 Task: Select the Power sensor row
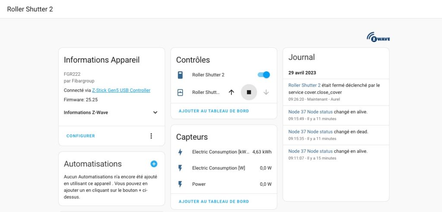(224, 184)
